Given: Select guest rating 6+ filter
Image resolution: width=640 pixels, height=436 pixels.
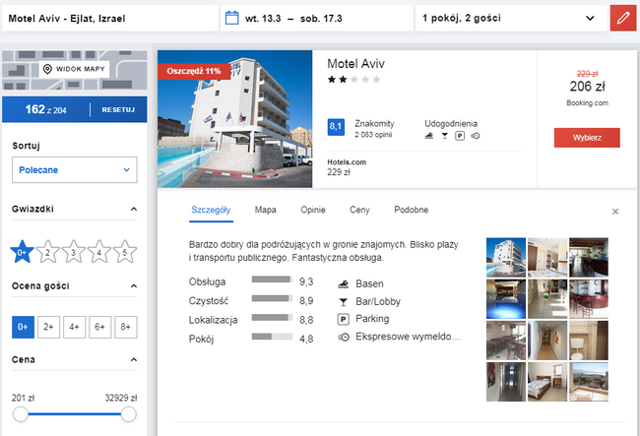Looking at the screenshot, I should [100, 327].
